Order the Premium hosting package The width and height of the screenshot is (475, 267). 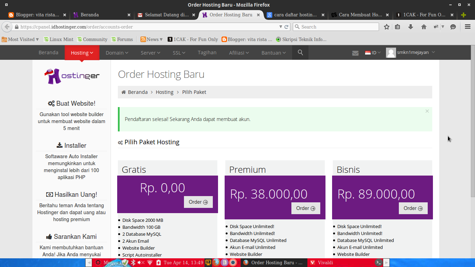(306, 208)
